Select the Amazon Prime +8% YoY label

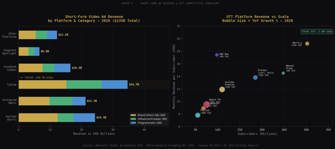pos(291,68)
